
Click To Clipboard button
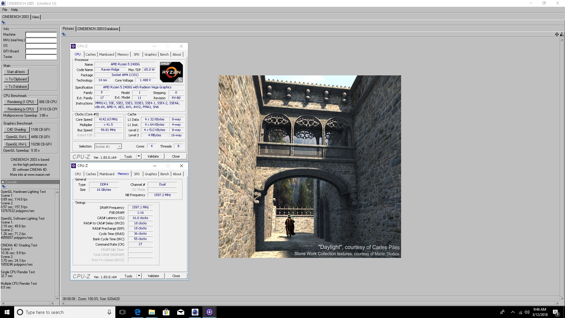point(16,79)
